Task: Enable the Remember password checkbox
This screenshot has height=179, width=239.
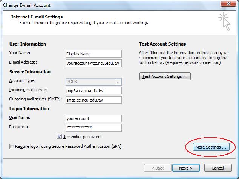Action: pos(60,137)
